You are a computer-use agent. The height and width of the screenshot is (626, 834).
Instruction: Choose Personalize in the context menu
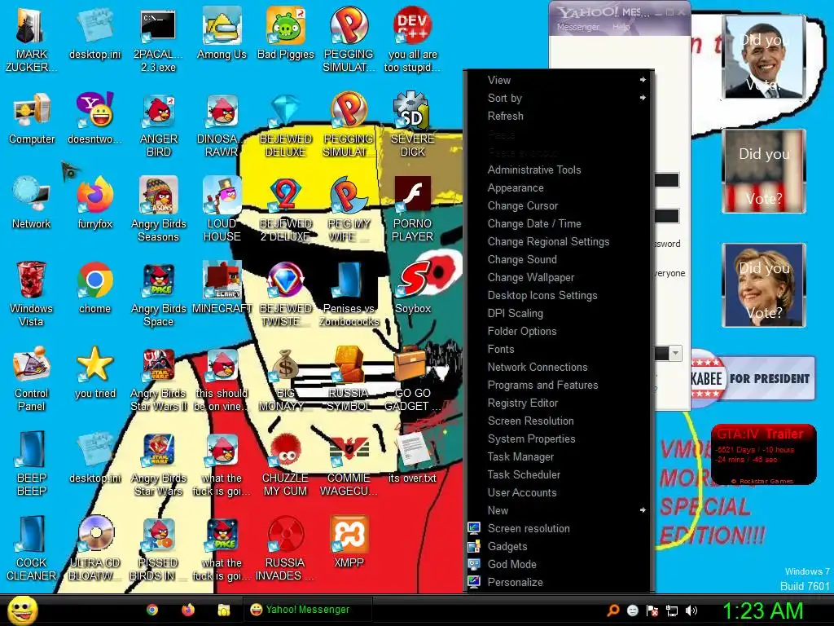pos(559,582)
